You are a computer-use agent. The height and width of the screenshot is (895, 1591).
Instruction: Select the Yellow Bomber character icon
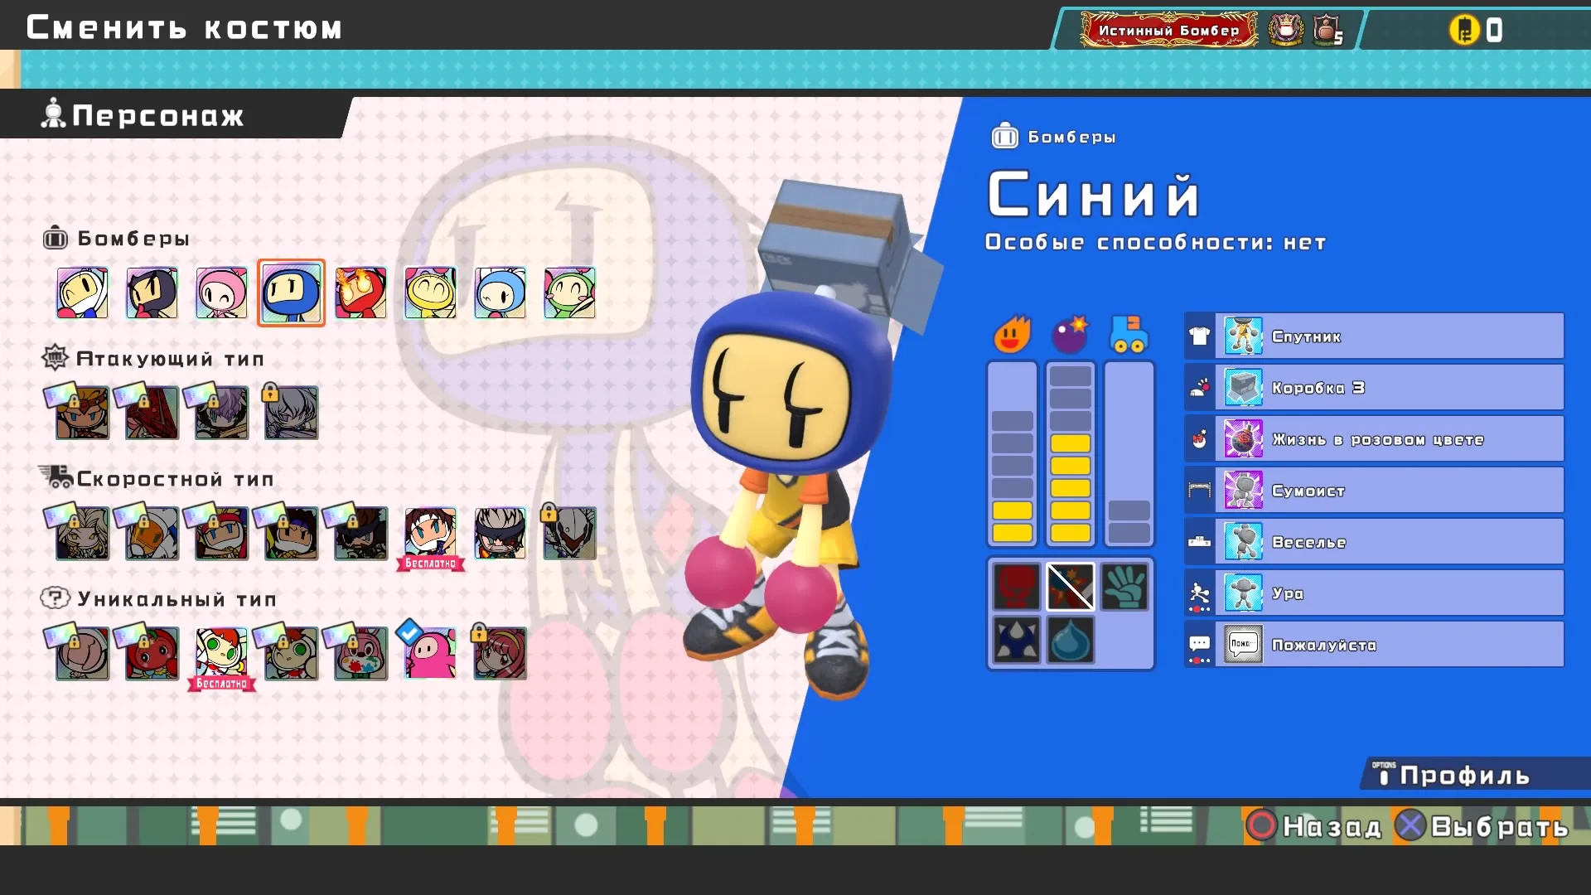[x=430, y=293]
